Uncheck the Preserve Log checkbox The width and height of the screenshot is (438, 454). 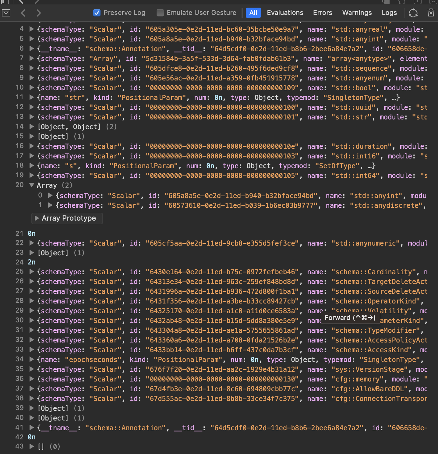(x=97, y=13)
